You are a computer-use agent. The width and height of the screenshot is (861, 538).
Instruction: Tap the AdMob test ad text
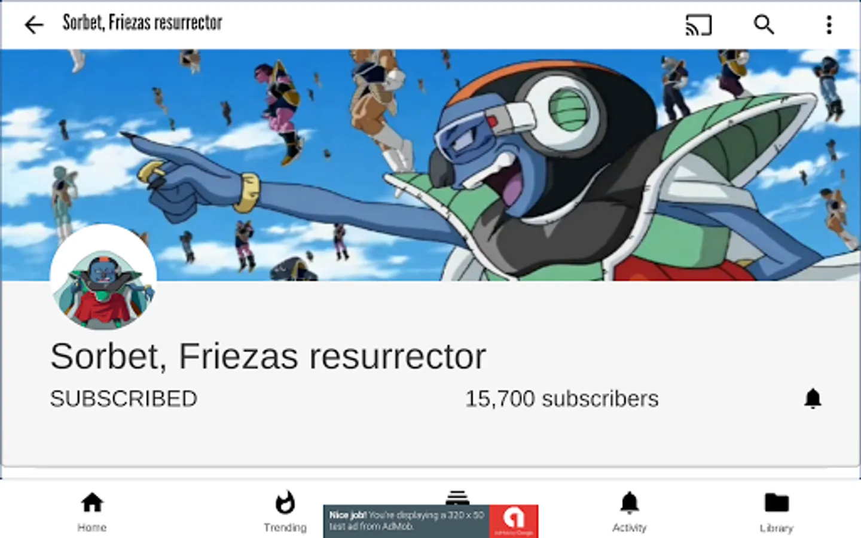[x=407, y=521]
